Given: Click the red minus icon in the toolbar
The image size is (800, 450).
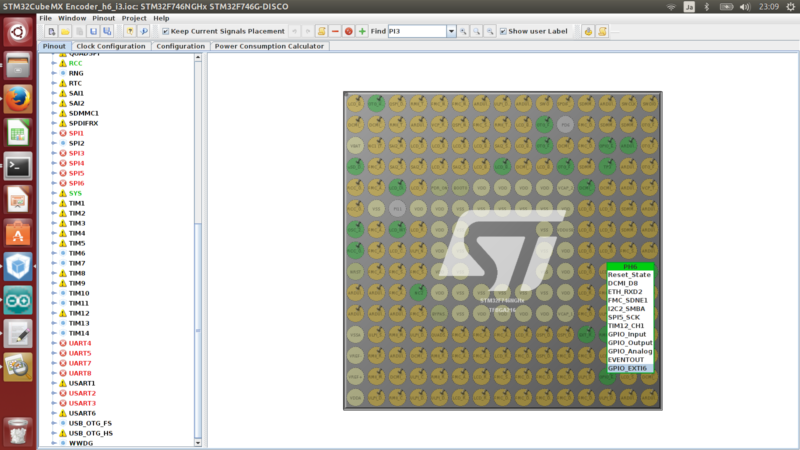Looking at the screenshot, I should pyautogui.click(x=335, y=31).
